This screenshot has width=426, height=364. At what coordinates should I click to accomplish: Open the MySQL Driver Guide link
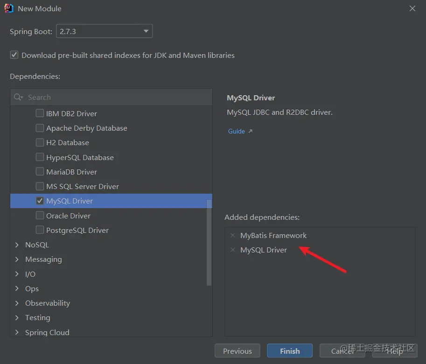coord(237,131)
